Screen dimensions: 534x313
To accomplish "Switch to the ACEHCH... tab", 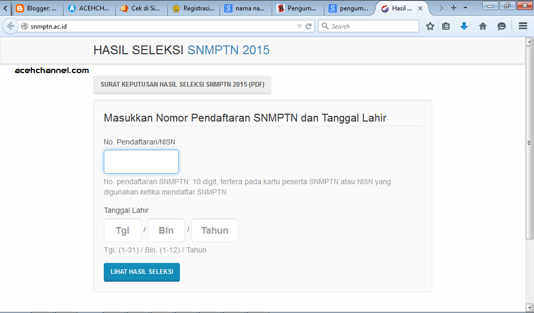I will [x=89, y=8].
